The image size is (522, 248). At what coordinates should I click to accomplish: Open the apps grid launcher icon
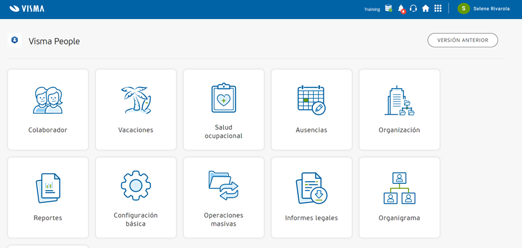pyautogui.click(x=438, y=8)
